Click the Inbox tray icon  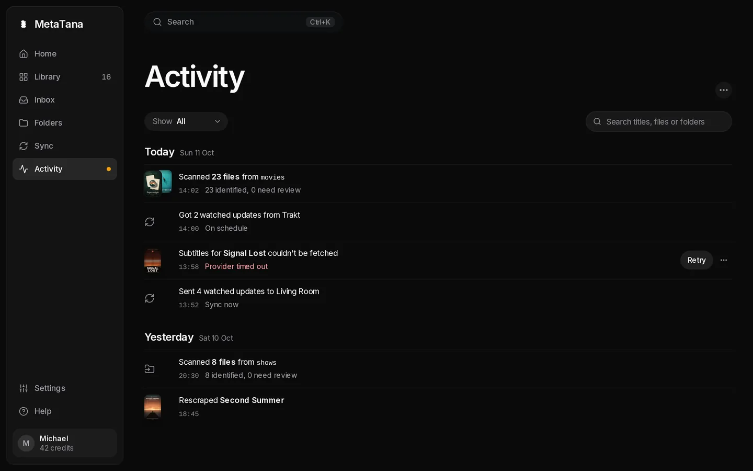point(24,100)
